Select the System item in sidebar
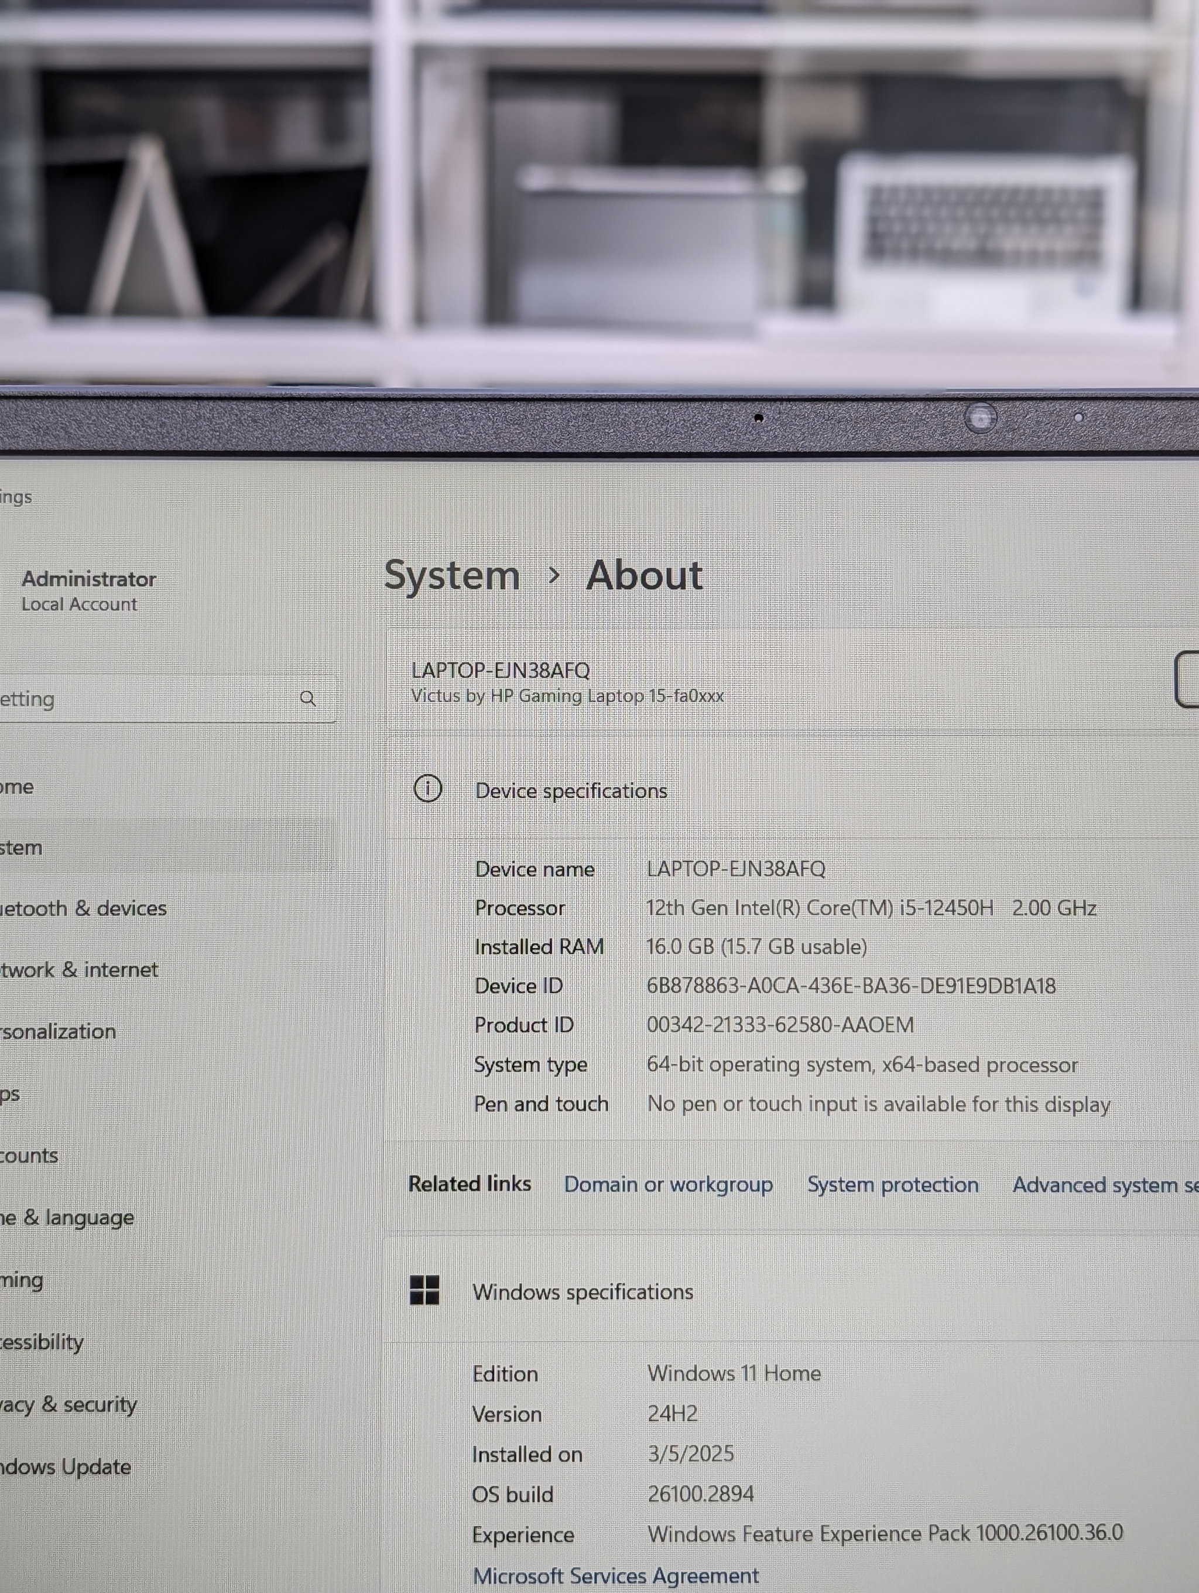This screenshot has width=1199, height=1593. click(x=167, y=847)
